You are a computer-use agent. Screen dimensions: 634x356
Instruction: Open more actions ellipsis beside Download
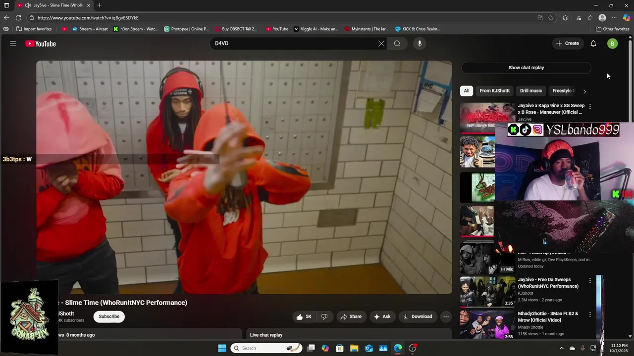[446, 316]
